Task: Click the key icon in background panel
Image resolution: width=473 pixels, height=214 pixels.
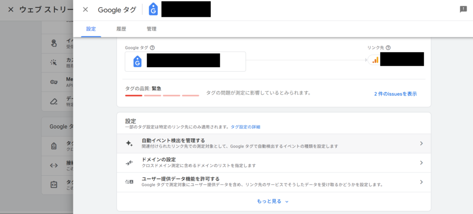Action: [x=54, y=82]
